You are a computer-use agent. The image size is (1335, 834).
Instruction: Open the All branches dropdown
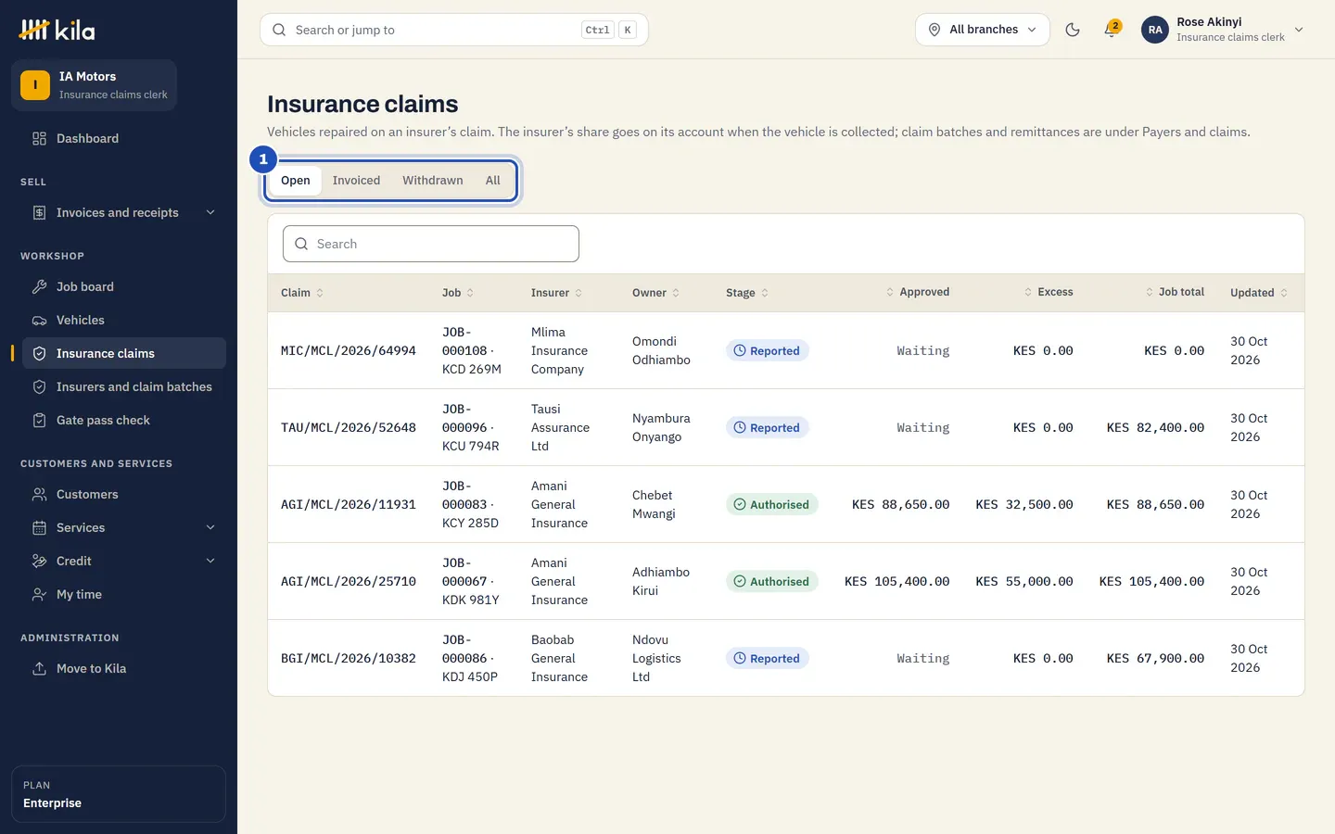click(983, 30)
